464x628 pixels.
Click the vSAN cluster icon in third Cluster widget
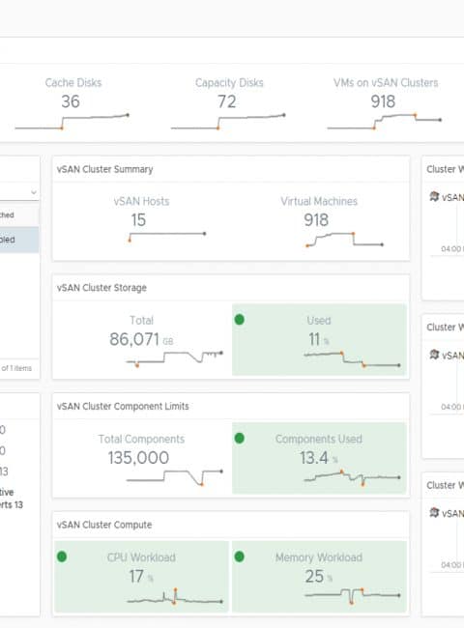pos(434,512)
